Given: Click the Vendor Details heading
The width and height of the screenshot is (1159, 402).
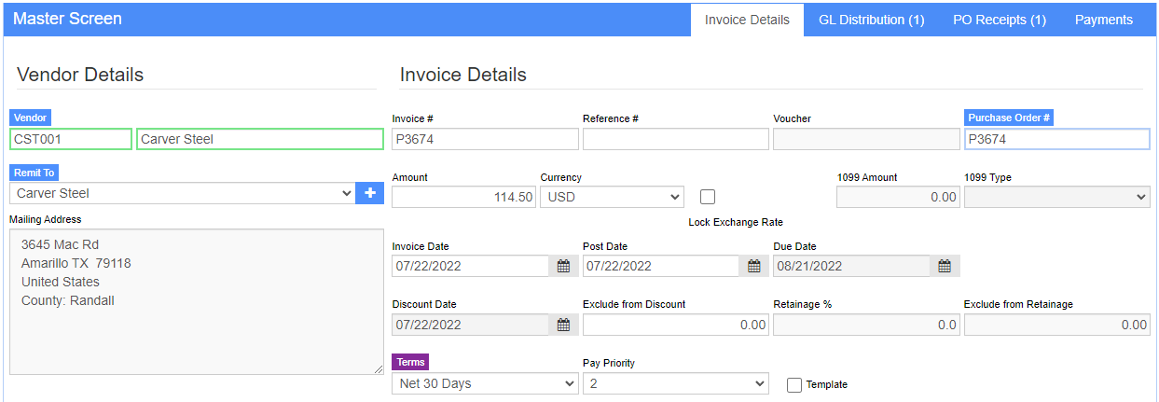Looking at the screenshot, I should 80,75.
